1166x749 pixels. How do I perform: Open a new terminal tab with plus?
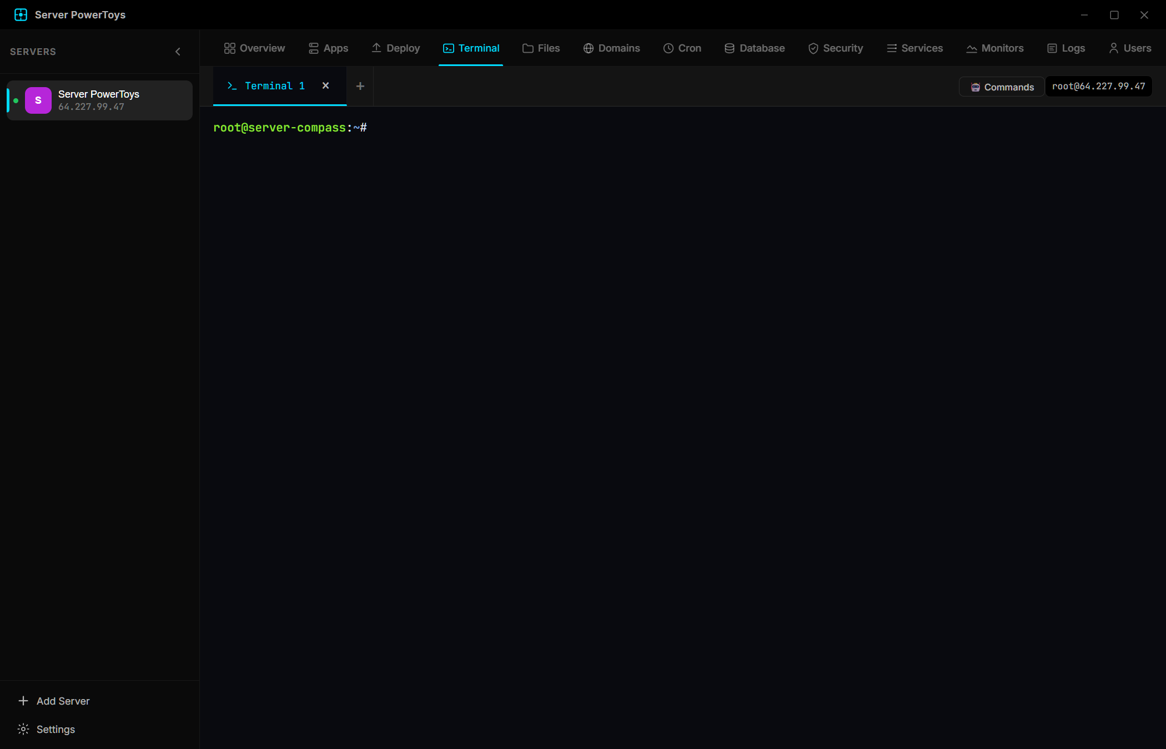pos(360,86)
